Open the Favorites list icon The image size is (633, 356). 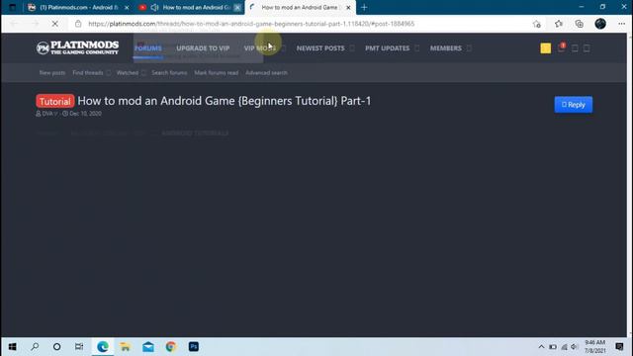pyautogui.click(x=559, y=24)
